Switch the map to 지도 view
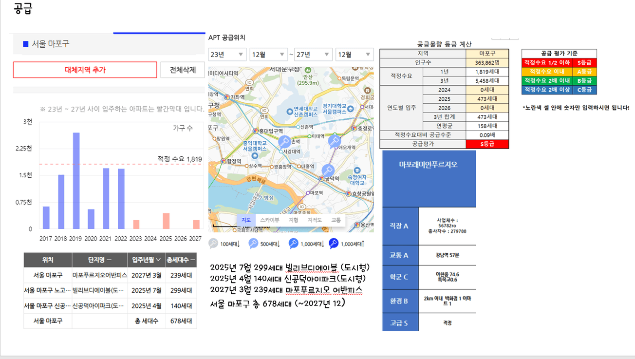Screen dimensions: 635x359 click(246, 220)
